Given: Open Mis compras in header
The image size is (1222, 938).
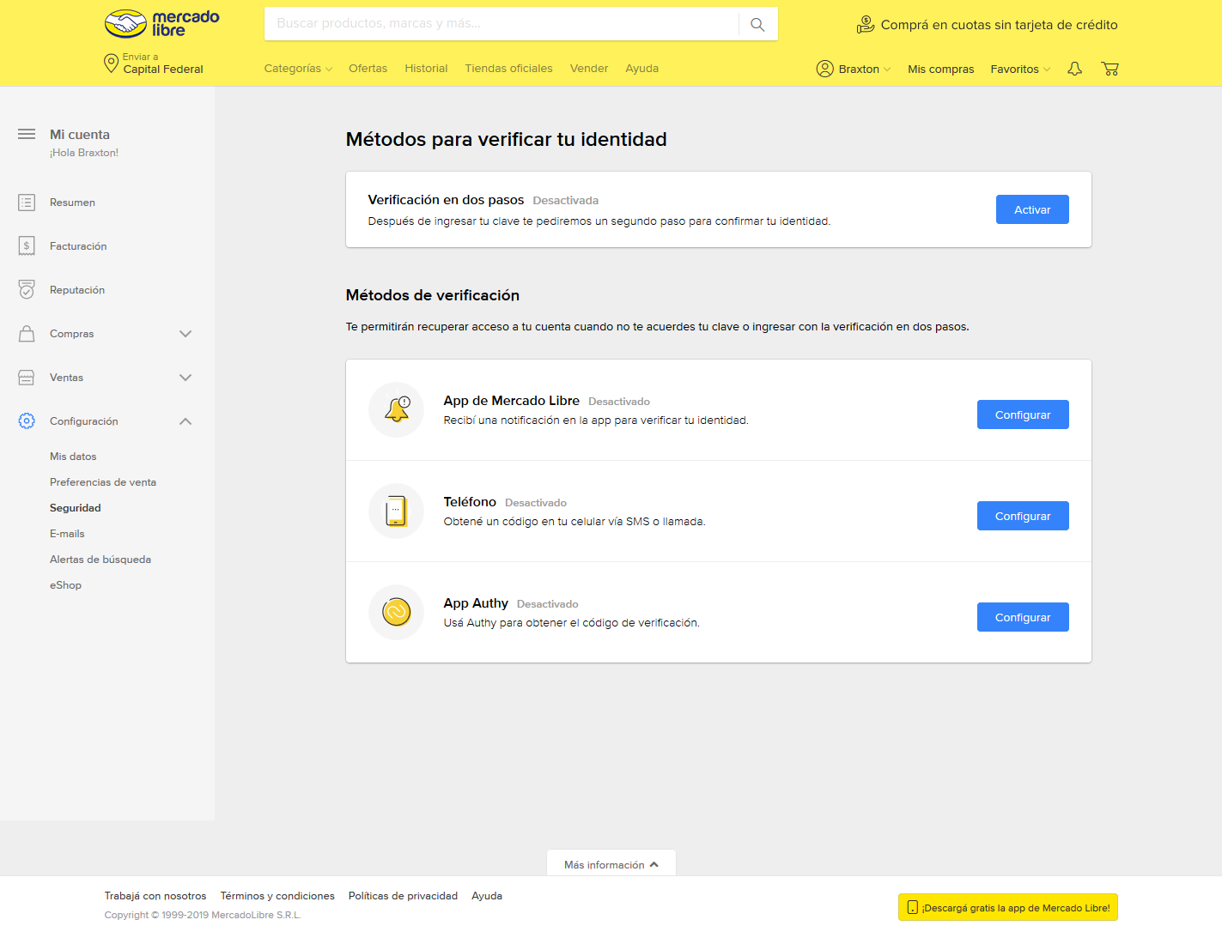Looking at the screenshot, I should pyautogui.click(x=940, y=69).
